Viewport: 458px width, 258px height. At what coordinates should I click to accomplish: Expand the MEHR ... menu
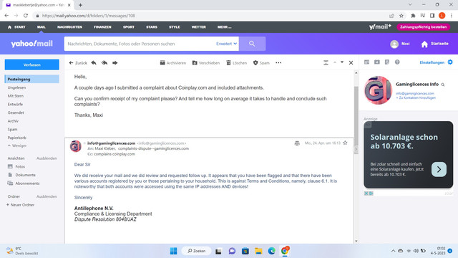(x=224, y=27)
